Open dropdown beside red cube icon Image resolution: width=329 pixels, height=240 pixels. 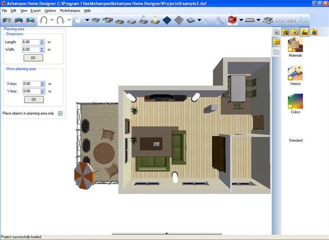241,20
